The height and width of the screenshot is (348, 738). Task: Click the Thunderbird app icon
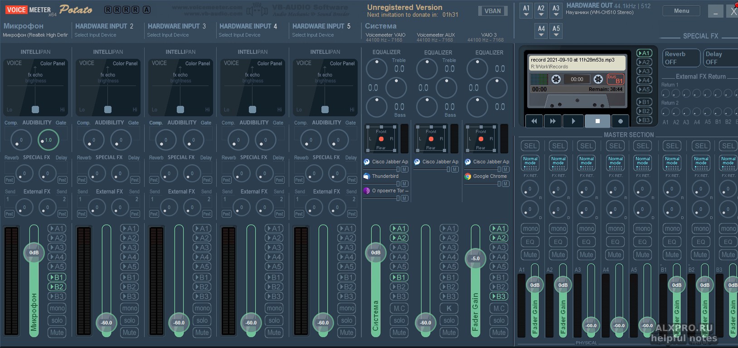tap(367, 176)
